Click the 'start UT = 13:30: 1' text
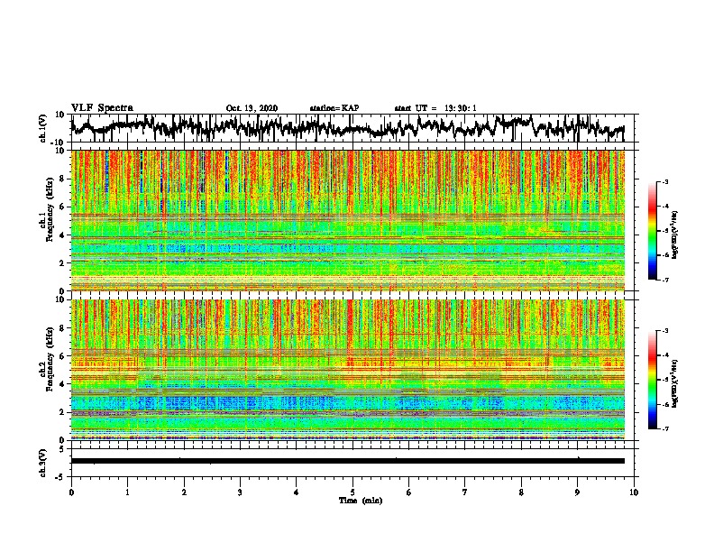 pyautogui.click(x=435, y=108)
